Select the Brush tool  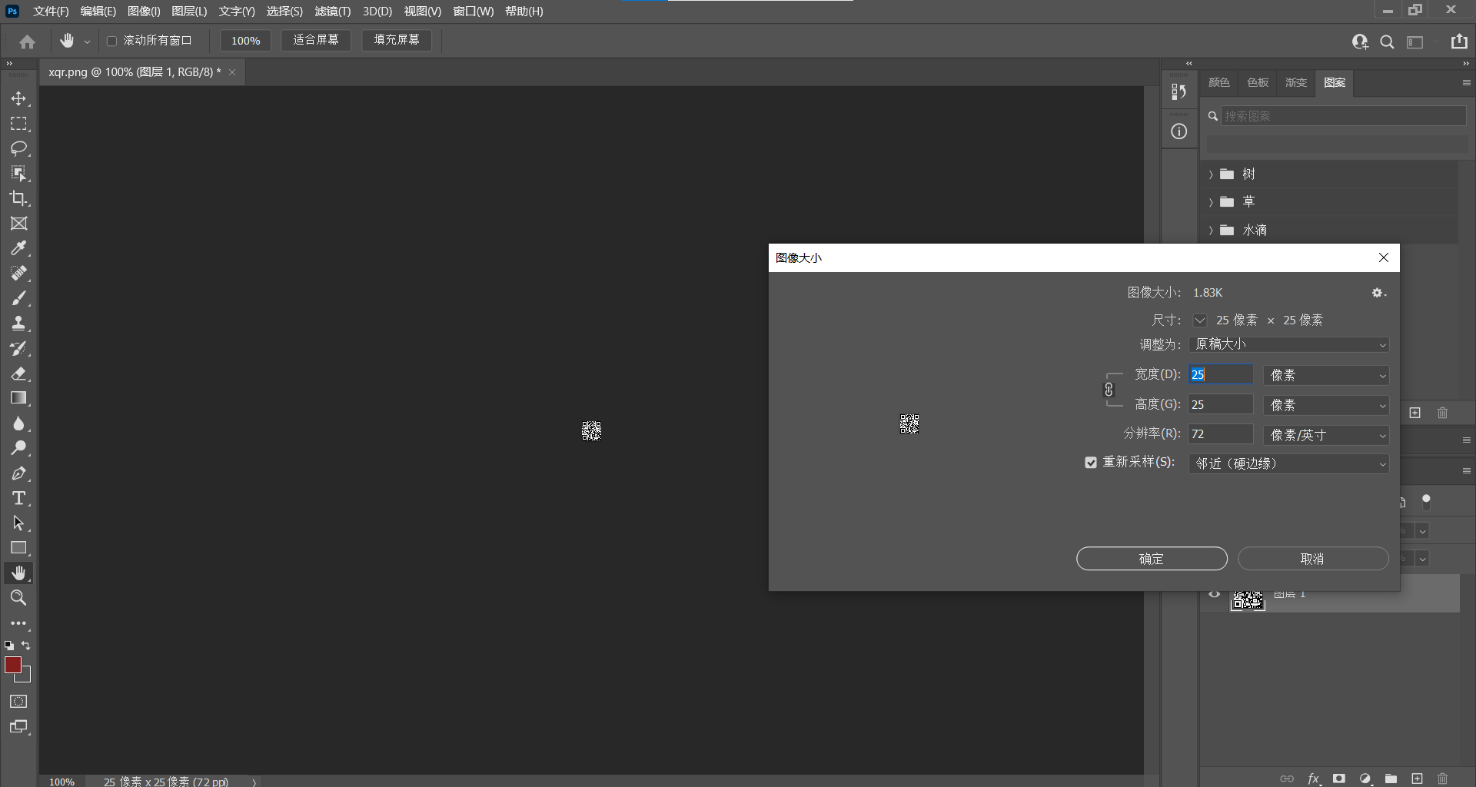pyautogui.click(x=18, y=298)
